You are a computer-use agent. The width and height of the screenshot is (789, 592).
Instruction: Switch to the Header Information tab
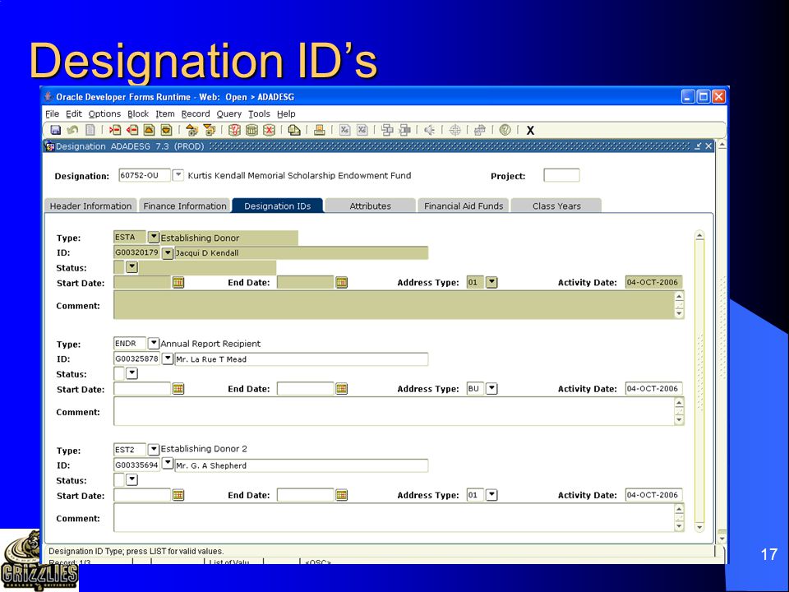90,206
